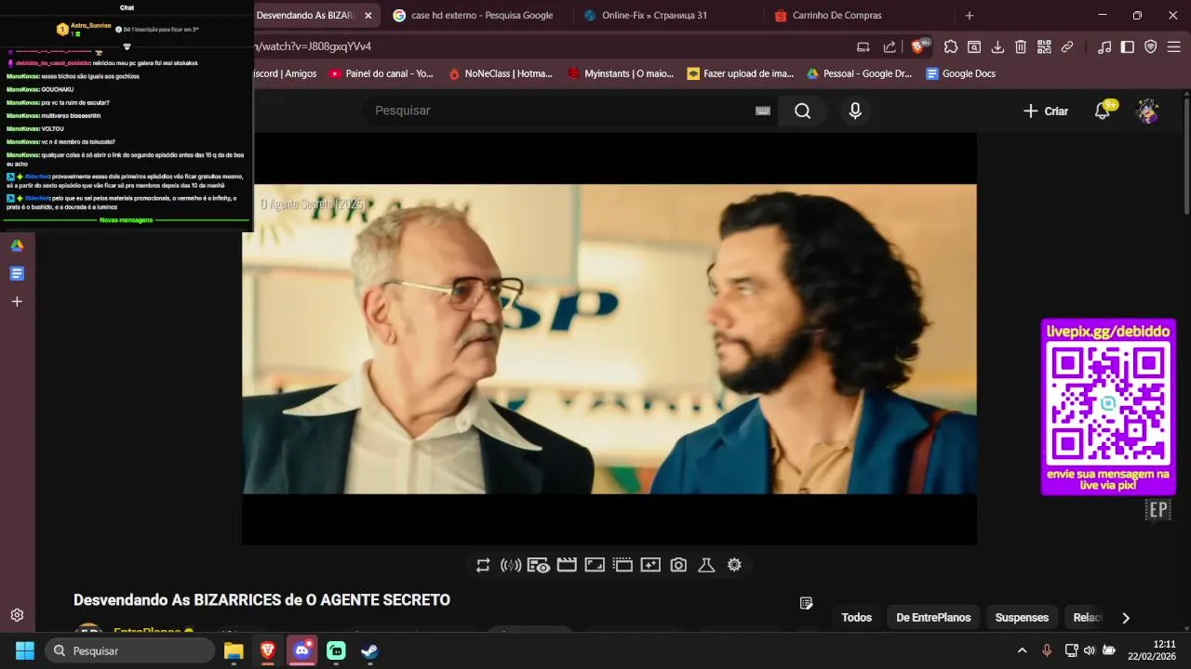The width and height of the screenshot is (1191, 669).
Task: Open sidebar settings gear at bottom left
Action: tap(17, 615)
